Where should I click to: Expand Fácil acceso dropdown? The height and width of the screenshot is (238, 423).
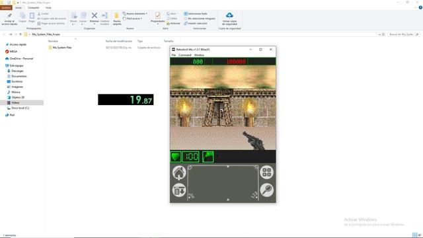click(x=132, y=19)
